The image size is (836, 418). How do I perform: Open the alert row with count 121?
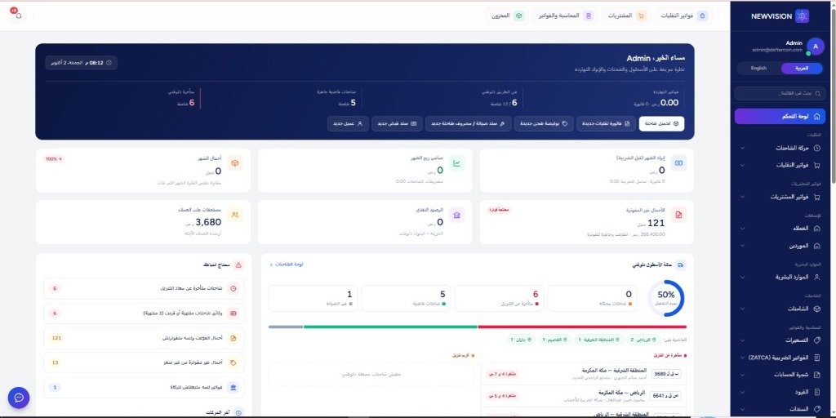coord(144,338)
